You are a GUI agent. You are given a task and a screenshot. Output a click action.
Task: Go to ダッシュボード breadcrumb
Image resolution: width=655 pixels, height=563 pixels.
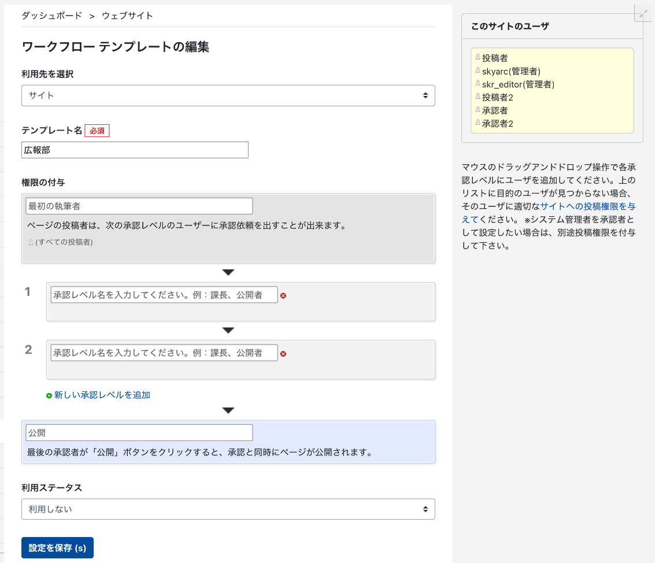coord(51,16)
